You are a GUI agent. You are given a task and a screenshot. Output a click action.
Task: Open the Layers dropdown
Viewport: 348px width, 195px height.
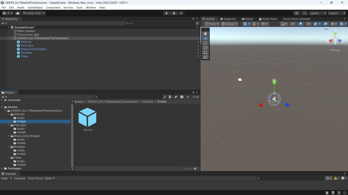[318, 13]
